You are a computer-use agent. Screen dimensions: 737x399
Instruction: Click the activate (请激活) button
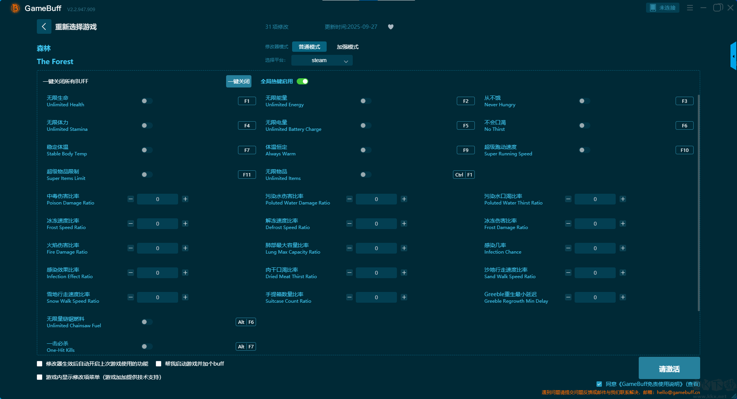[x=669, y=368]
